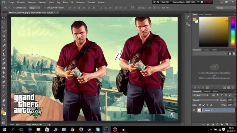Image resolution: width=237 pixels, height=133 pixels.
Task: Enable Otomatik Seç checkbox
Action: tap(14, 8)
